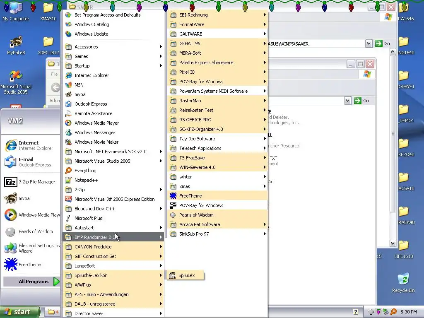Expand the RasterMan program group
The height and width of the screenshot is (318, 424).
pos(218,101)
